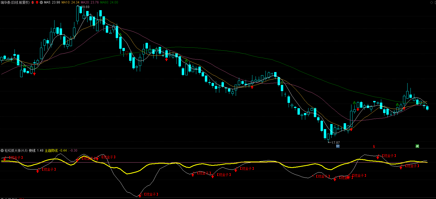The width and height of the screenshot is (436, 199).
Task: Click the 主趋势线: -0.44 value
Action: [x=56, y=151]
